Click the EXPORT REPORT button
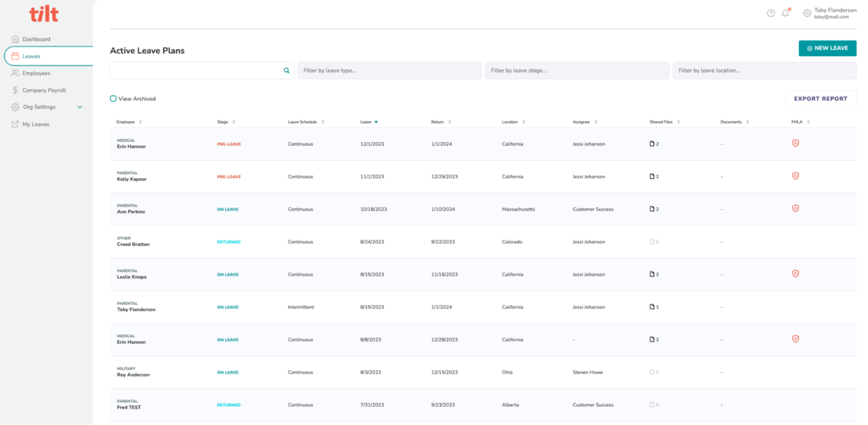 (x=821, y=98)
